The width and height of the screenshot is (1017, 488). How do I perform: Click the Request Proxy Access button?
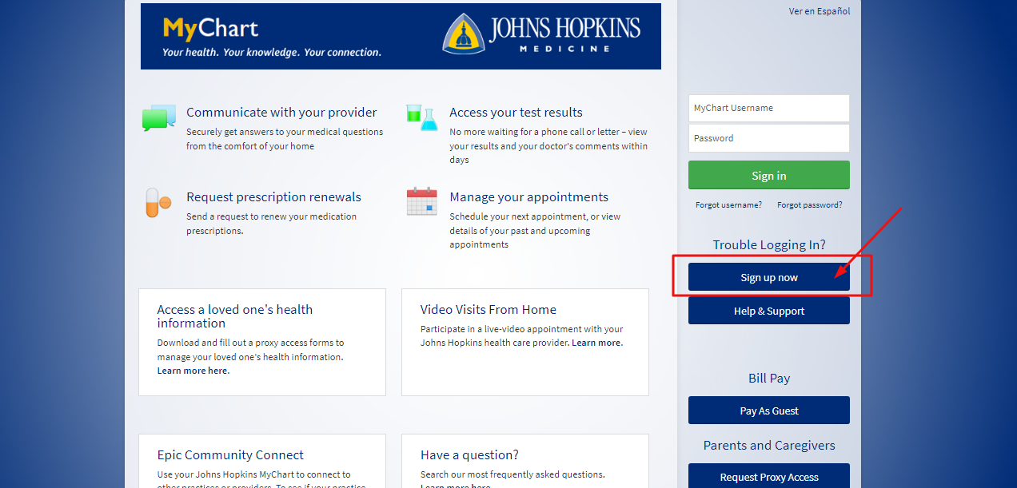(x=768, y=476)
